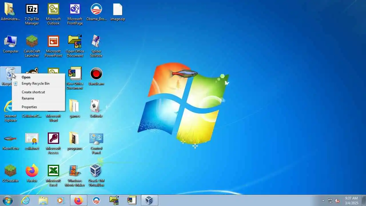Open the clock showing 9:37 AM

click(x=351, y=201)
